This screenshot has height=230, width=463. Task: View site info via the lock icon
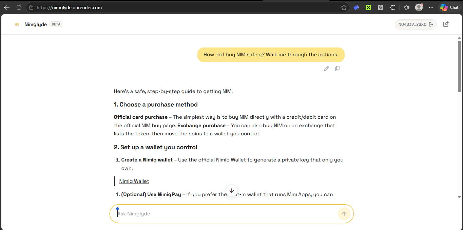[x=31, y=7]
